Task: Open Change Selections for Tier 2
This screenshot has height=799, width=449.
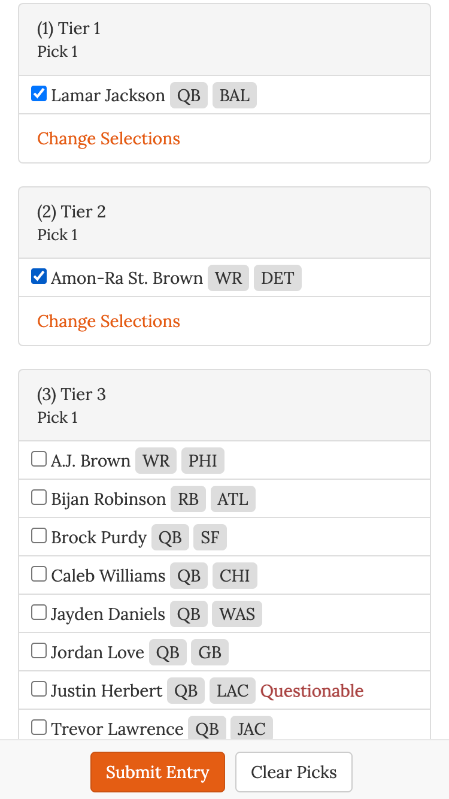Action: 108,321
